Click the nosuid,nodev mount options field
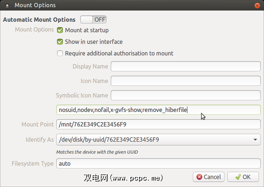 158,110
